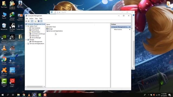Open the File menu
Screen dimensions: 173x97
click(x=27, y=19)
